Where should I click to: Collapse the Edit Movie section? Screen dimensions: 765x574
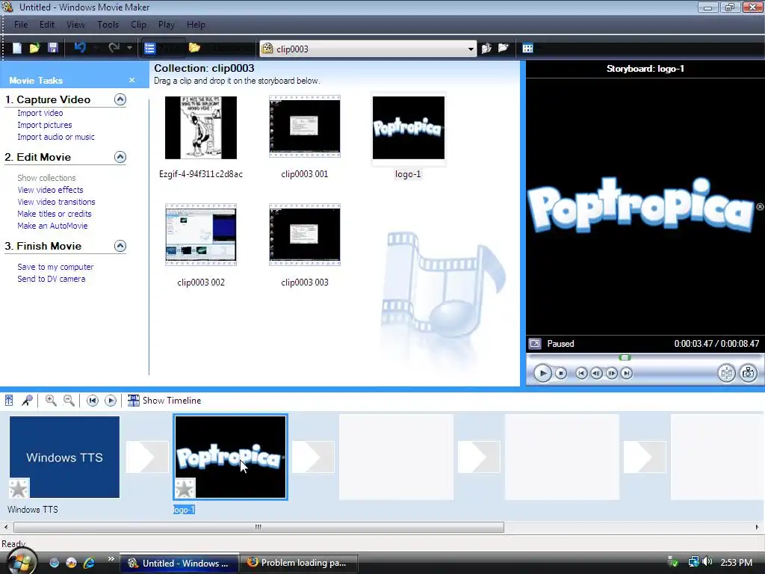click(120, 157)
